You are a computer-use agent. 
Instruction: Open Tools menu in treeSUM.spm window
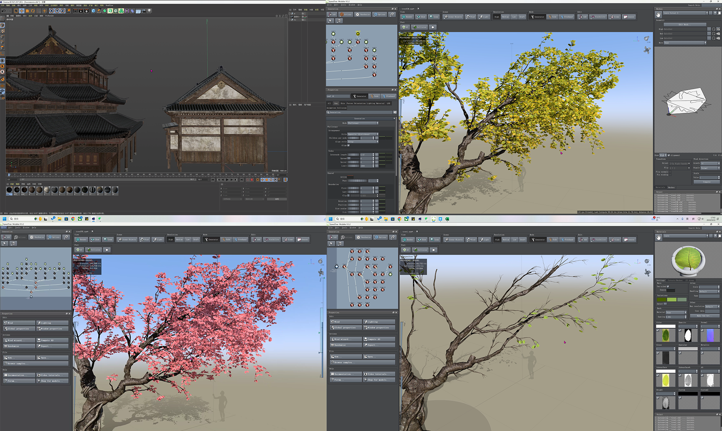click(343, 5)
